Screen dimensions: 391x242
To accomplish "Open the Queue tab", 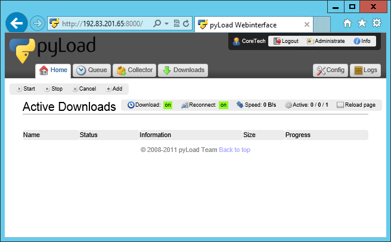I will pos(92,70).
